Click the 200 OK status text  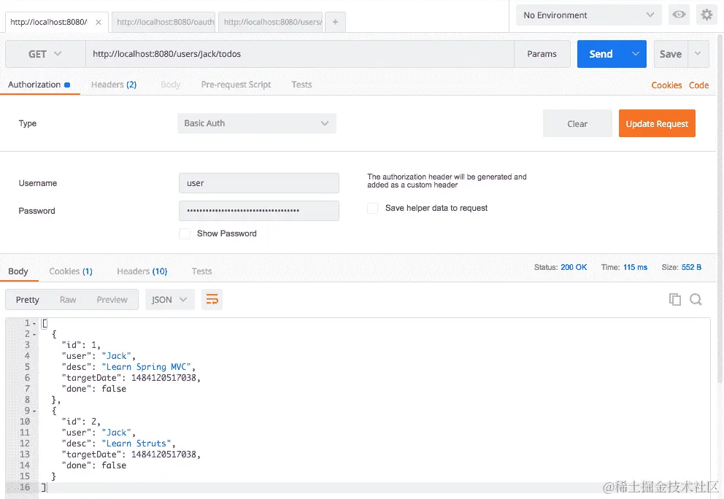(x=574, y=267)
